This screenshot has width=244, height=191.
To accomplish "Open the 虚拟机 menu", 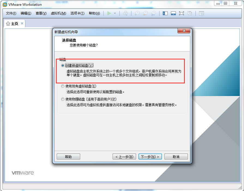I will pyautogui.click(x=58, y=13).
